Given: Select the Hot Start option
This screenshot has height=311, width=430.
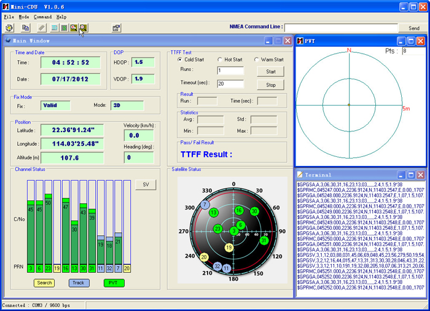Looking at the screenshot, I should click(x=220, y=60).
